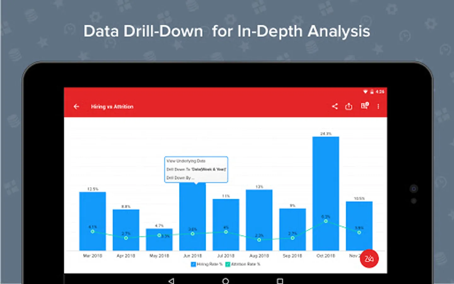The height and width of the screenshot is (284, 454).
Task: Tap the Aug 2018 bar at 13%
Action: point(259,220)
